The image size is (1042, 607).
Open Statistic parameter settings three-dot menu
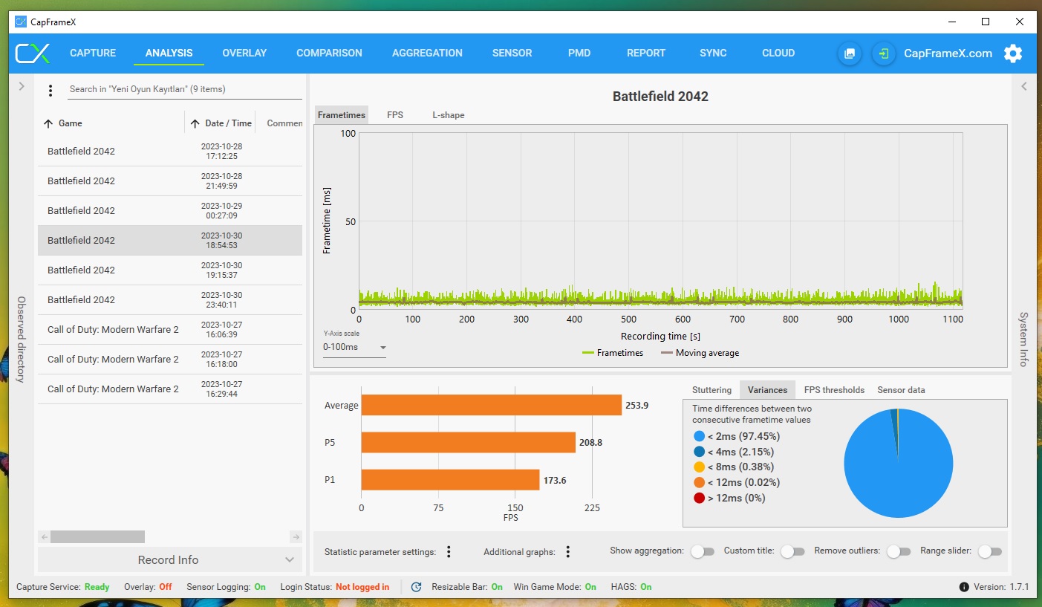pyautogui.click(x=449, y=551)
